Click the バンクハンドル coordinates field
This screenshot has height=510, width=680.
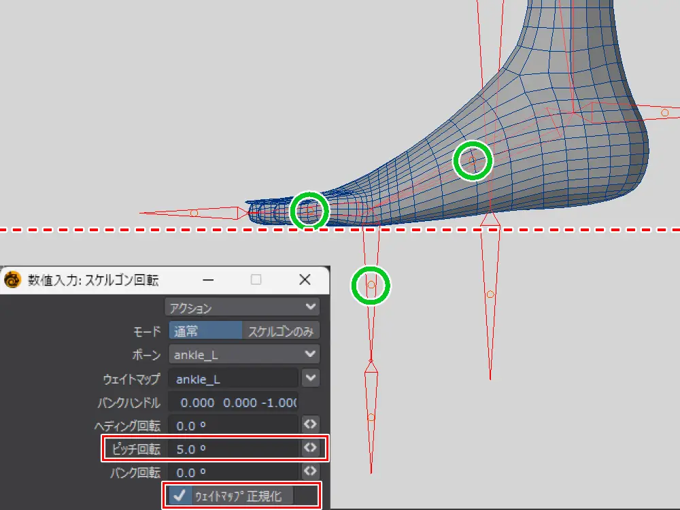pyautogui.click(x=233, y=403)
